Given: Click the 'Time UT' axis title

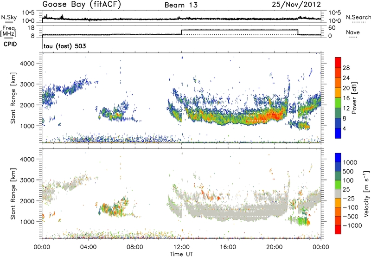Looking at the screenshot, I should [x=181, y=254].
